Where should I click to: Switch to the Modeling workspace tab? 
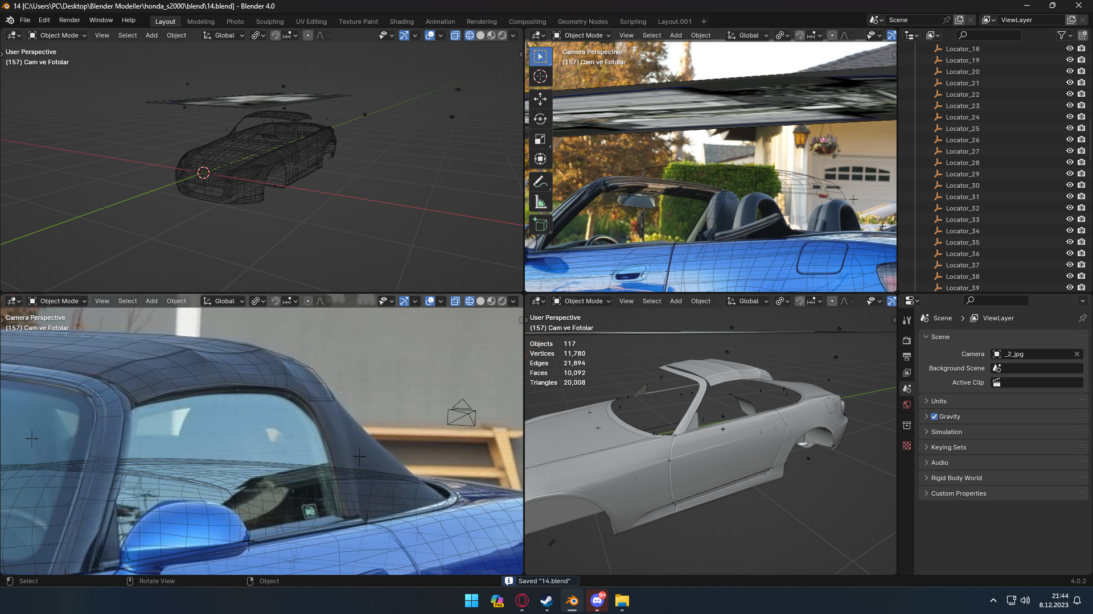pos(201,22)
